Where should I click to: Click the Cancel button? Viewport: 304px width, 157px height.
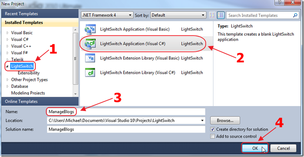tap(283, 148)
